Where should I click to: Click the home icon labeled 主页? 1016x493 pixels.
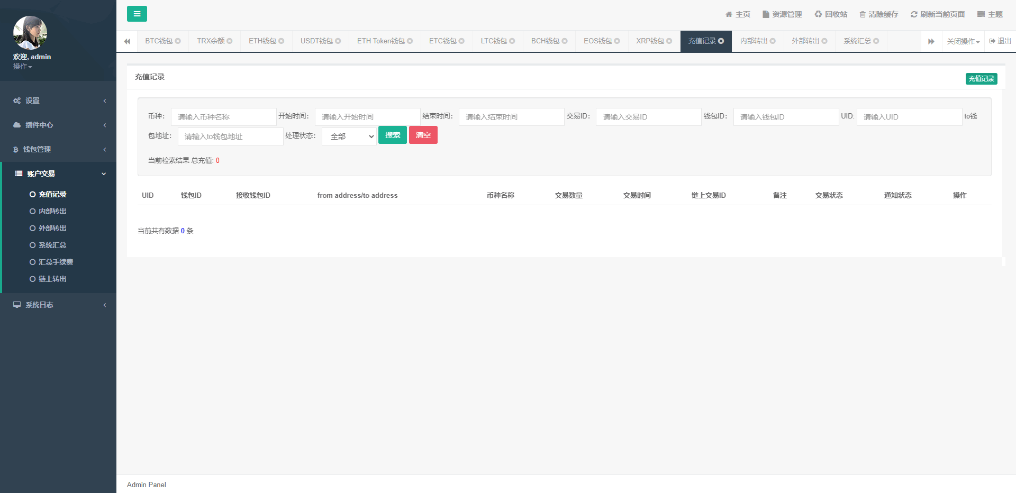click(x=729, y=14)
